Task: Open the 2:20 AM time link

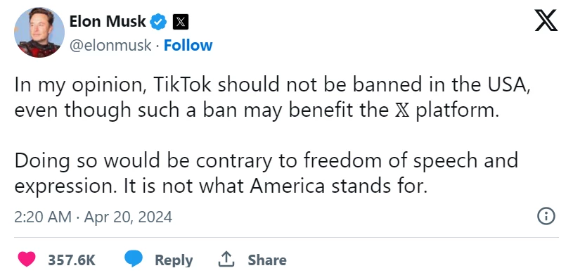Action: [43, 217]
